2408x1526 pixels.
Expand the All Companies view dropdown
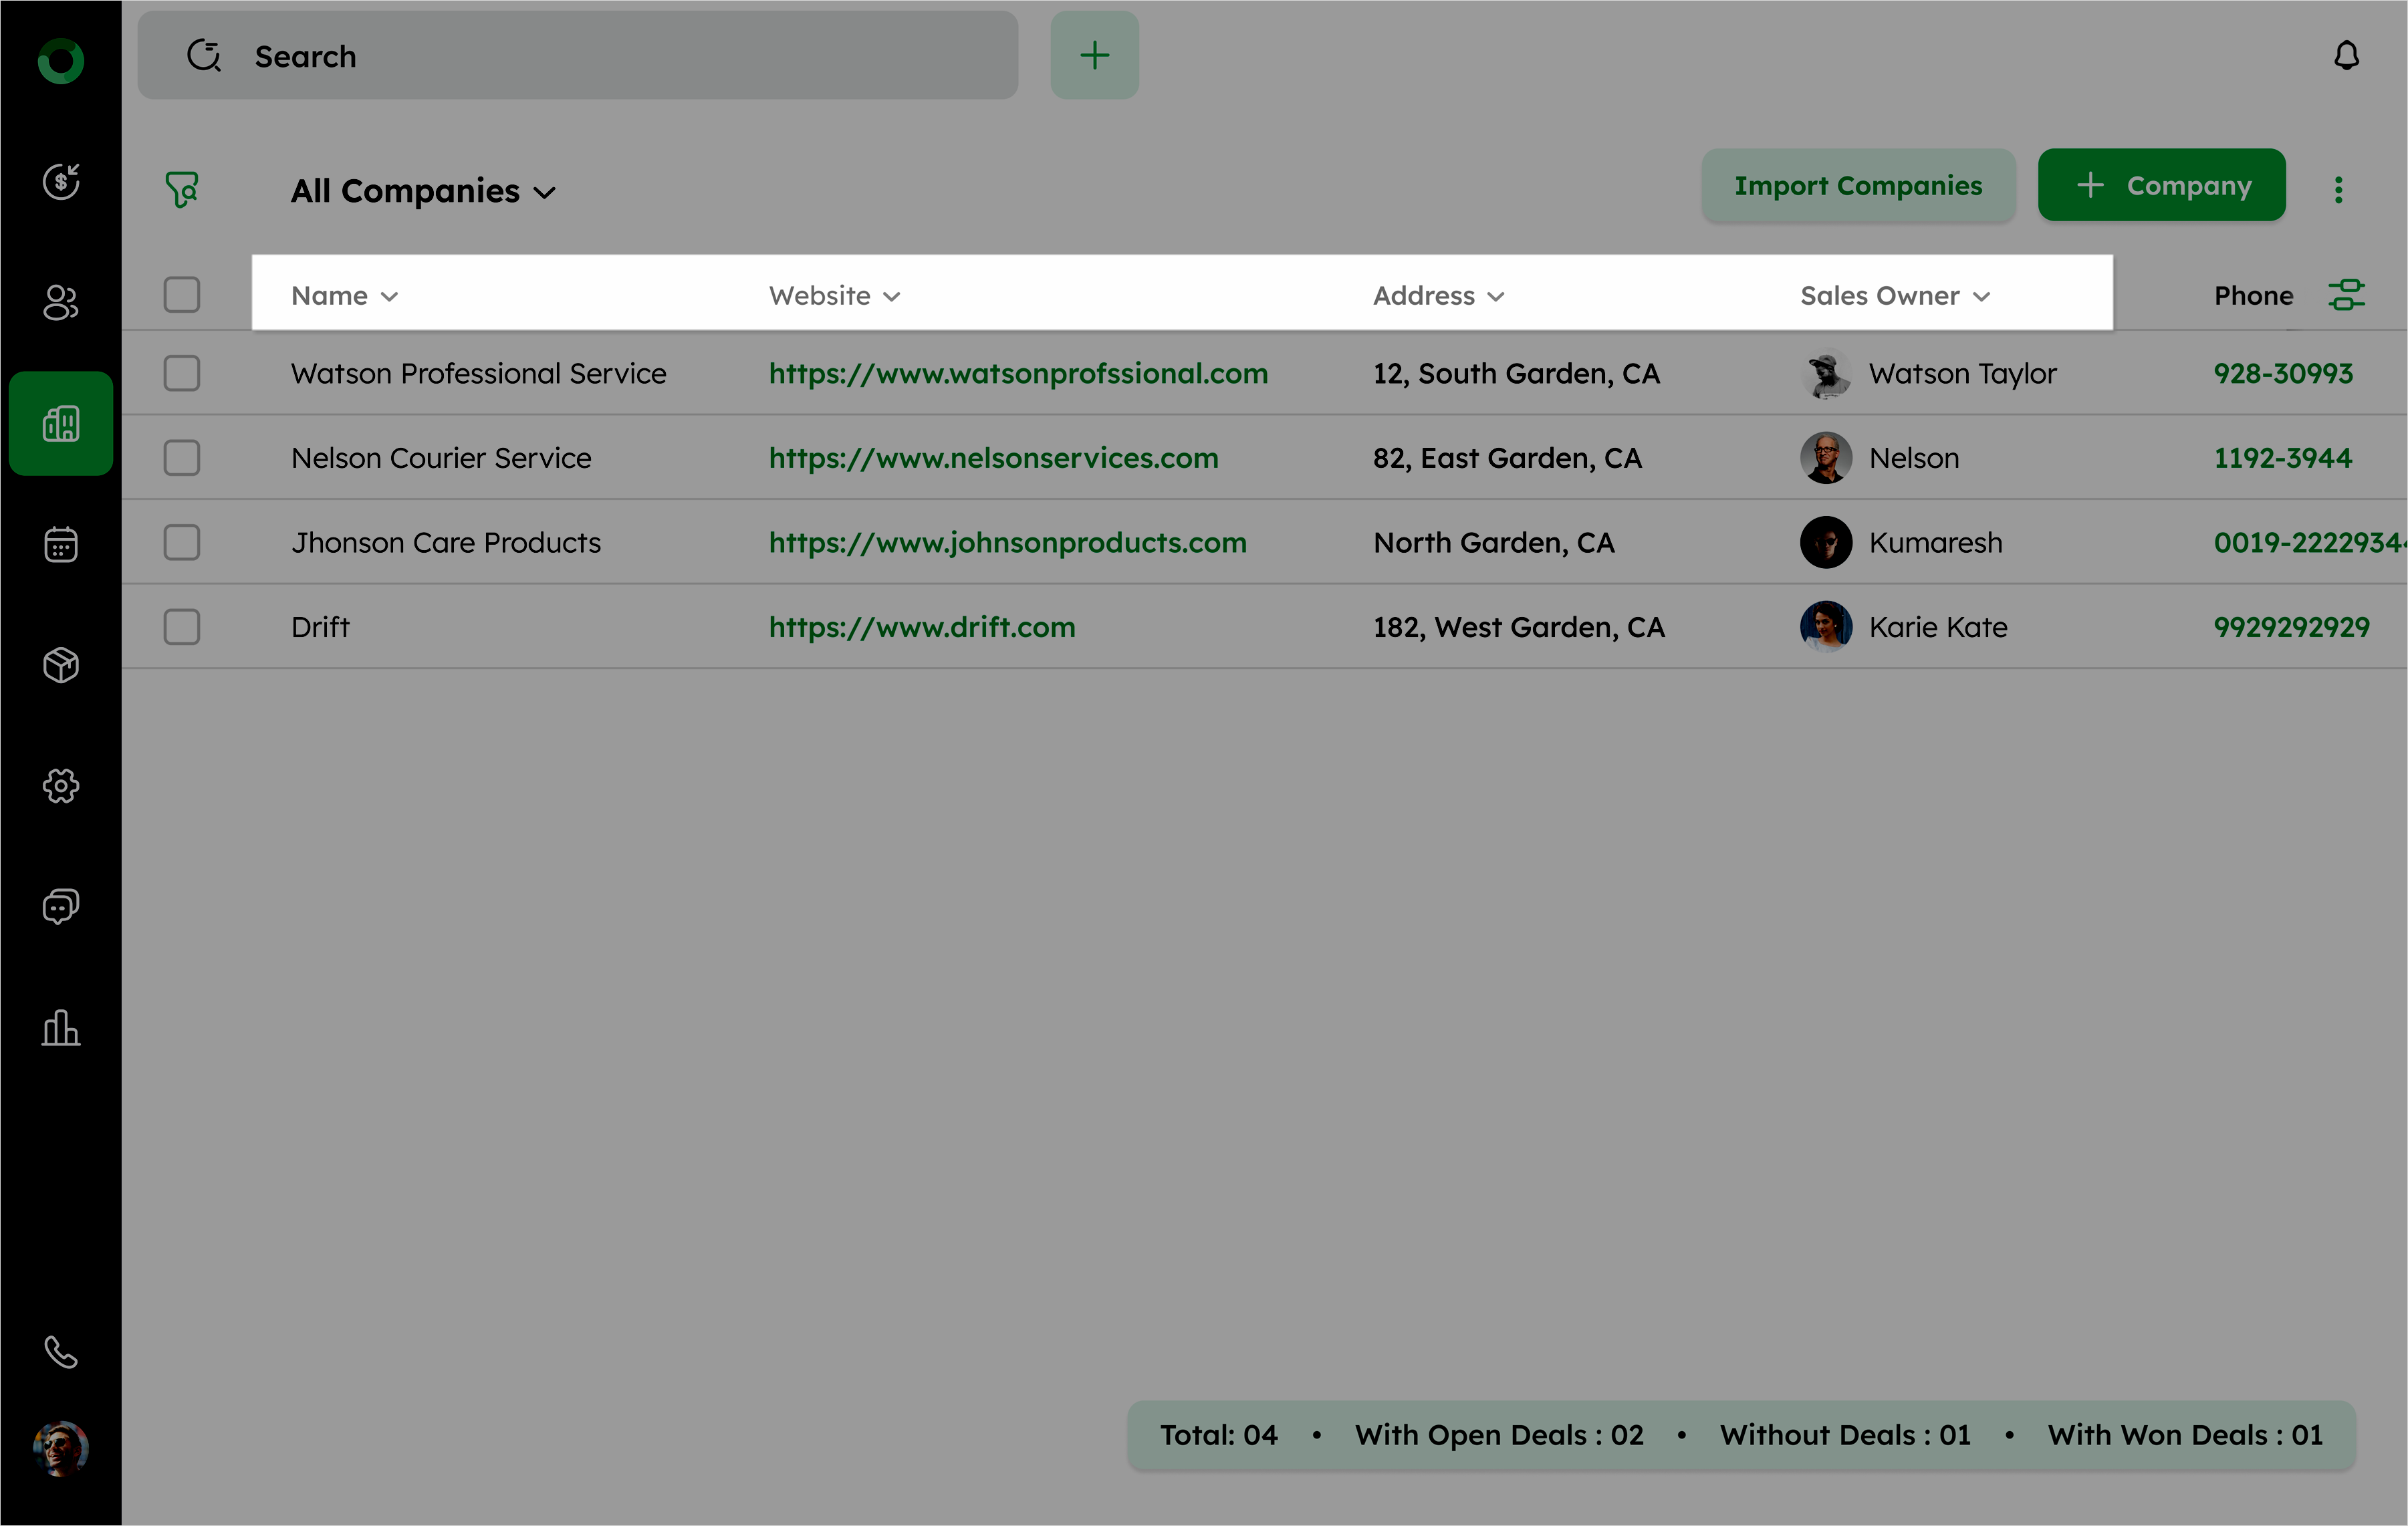[423, 191]
